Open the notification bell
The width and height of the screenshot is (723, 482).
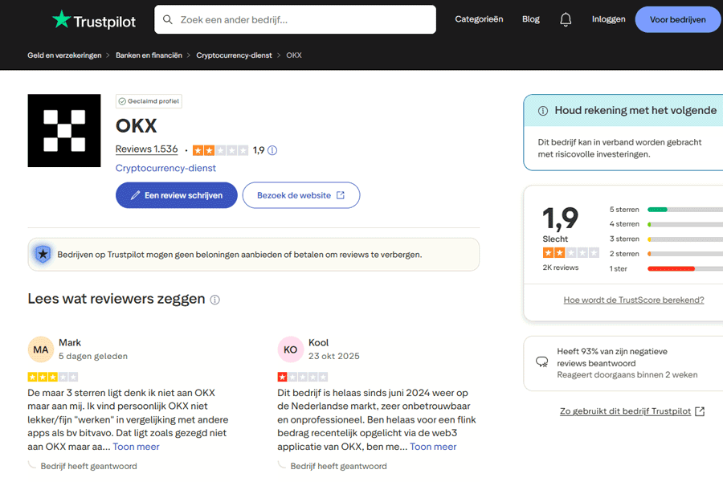[566, 19]
